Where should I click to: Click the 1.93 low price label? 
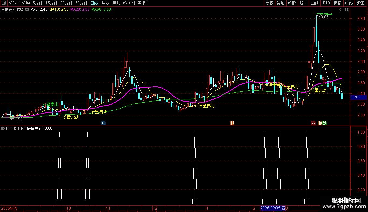click(x=19, y=119)
